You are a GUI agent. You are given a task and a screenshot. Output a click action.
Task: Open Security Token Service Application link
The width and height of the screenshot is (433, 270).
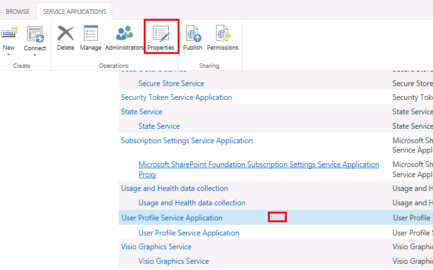click(176, 97)
